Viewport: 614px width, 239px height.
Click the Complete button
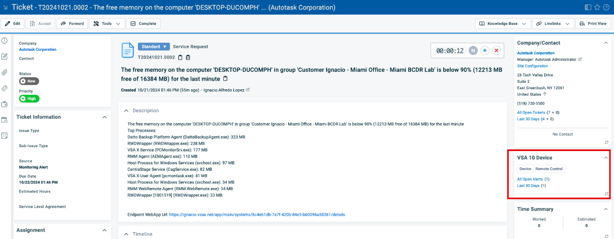144,24
